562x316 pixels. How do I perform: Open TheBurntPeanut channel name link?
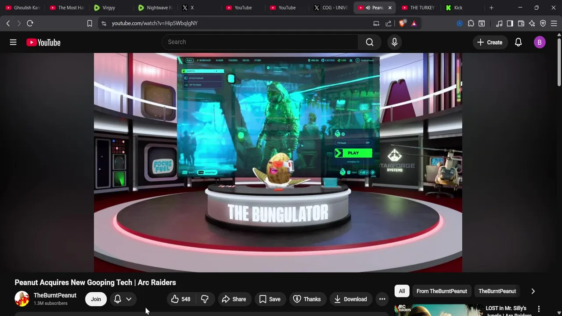pyautogui.click(x=55, y=295)
